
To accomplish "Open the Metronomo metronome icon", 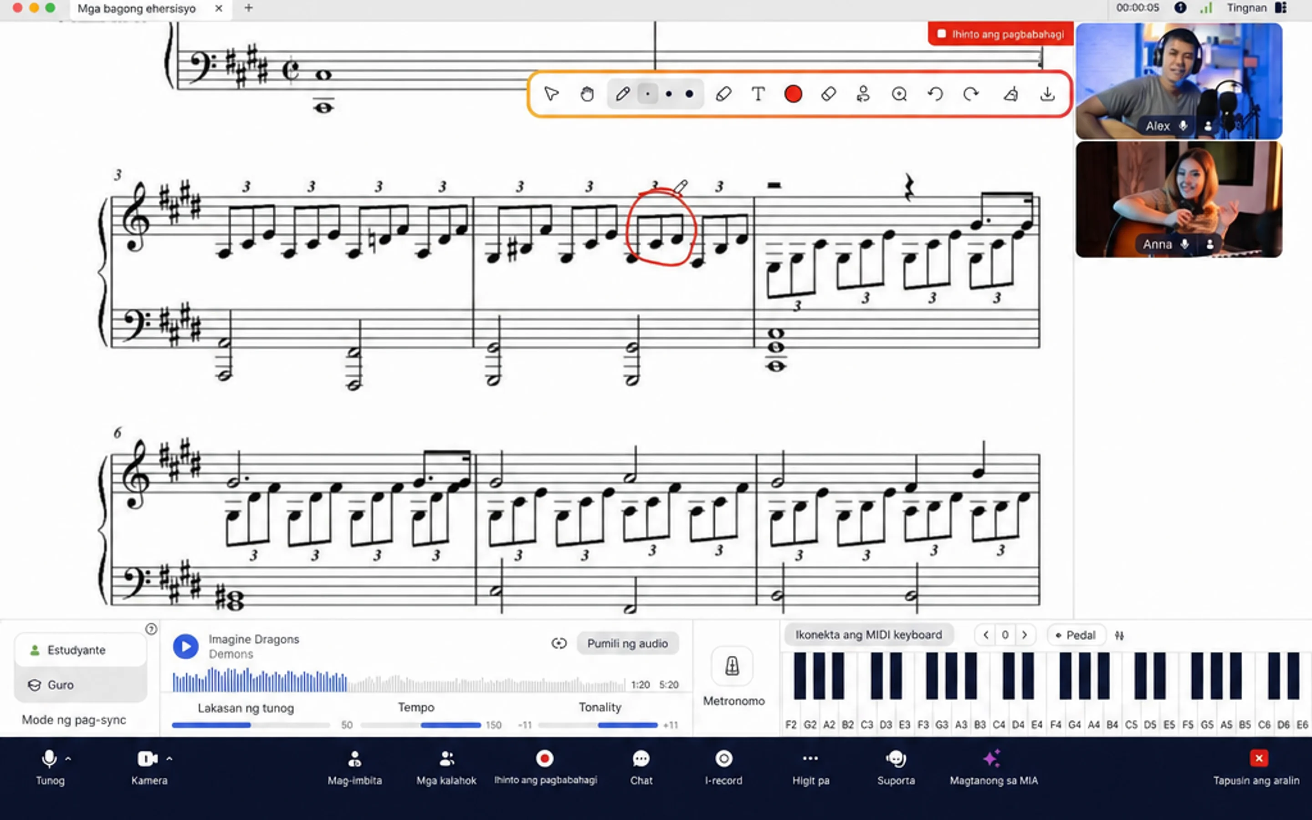I will pos(732,666).
